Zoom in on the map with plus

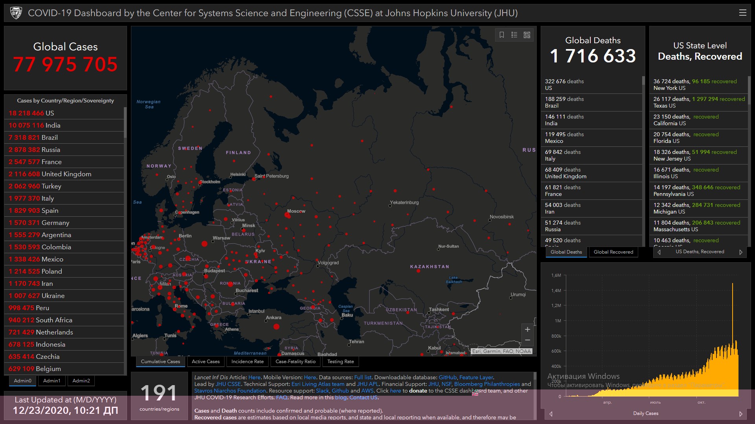tap(527, 329)
